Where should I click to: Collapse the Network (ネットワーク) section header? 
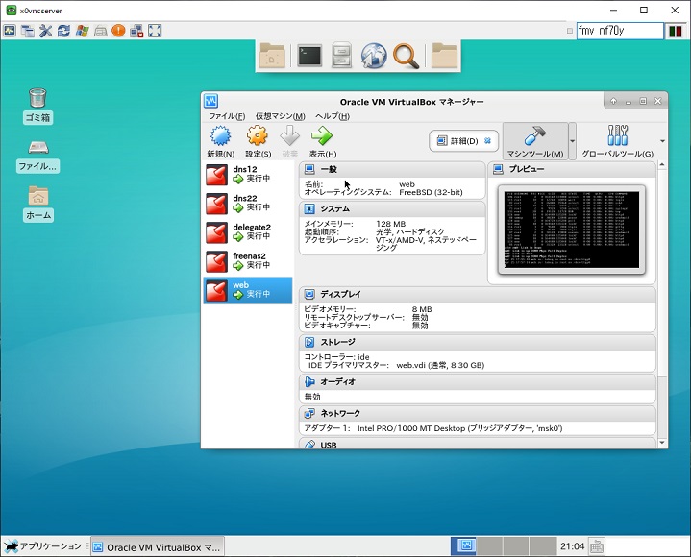click(x=478, y=414)
